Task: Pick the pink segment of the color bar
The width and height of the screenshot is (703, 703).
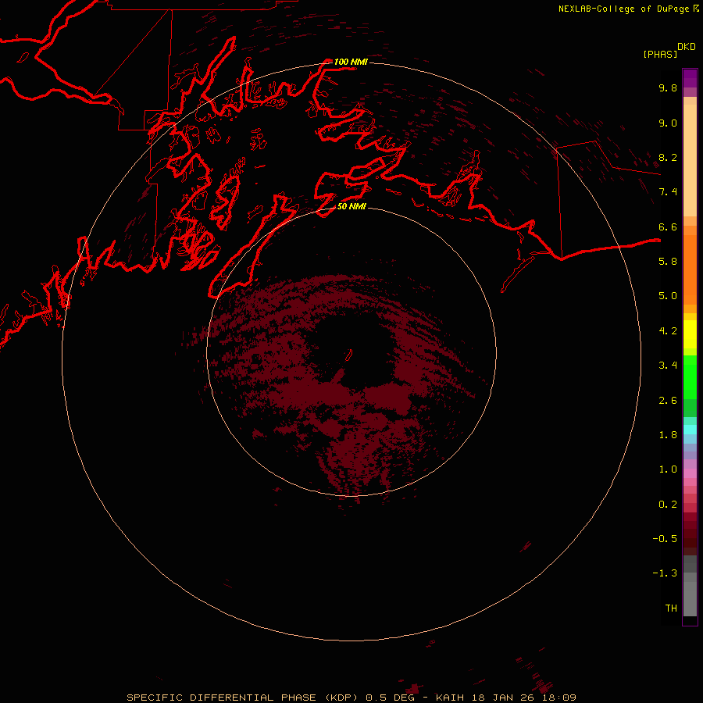Action: coord(690,473)
